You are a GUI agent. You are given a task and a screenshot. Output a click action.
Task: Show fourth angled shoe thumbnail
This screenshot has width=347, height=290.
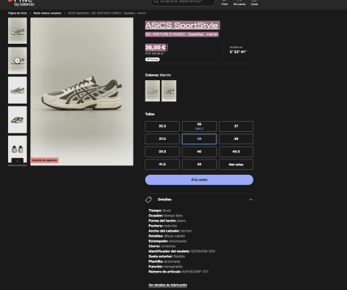[18, 119]
